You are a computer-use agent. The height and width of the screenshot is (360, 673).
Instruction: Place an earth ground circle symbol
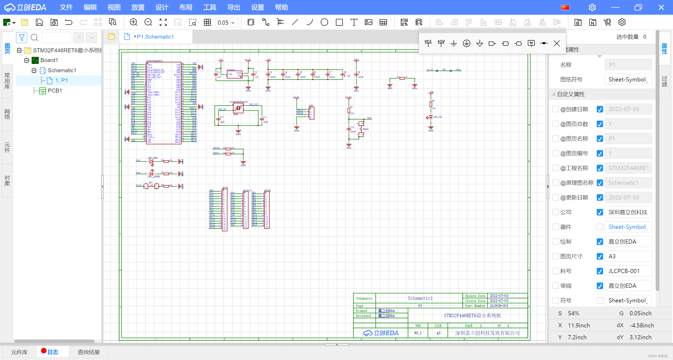467,43
